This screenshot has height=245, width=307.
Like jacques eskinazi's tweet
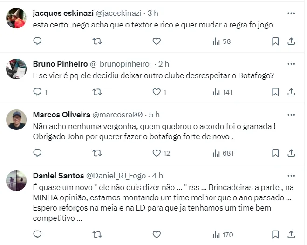point(157,41)
